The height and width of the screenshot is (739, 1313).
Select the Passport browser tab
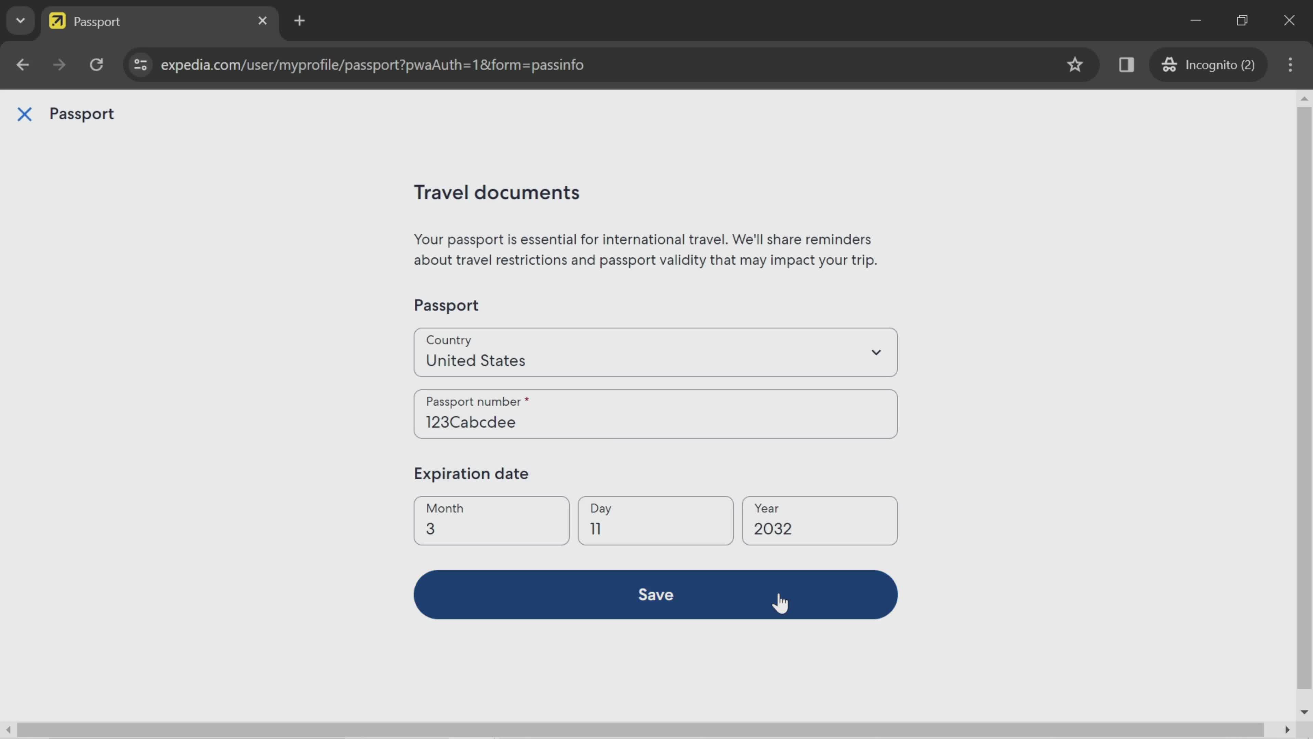pyautogui.click(x=160, y=22)
